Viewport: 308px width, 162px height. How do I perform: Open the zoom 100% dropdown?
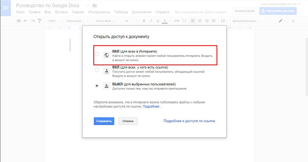pos(54,21)
